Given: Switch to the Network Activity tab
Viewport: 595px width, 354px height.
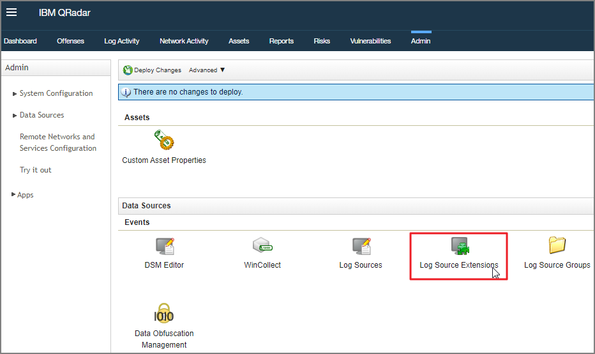Looking at the screenshot, I should pos(184,41).
